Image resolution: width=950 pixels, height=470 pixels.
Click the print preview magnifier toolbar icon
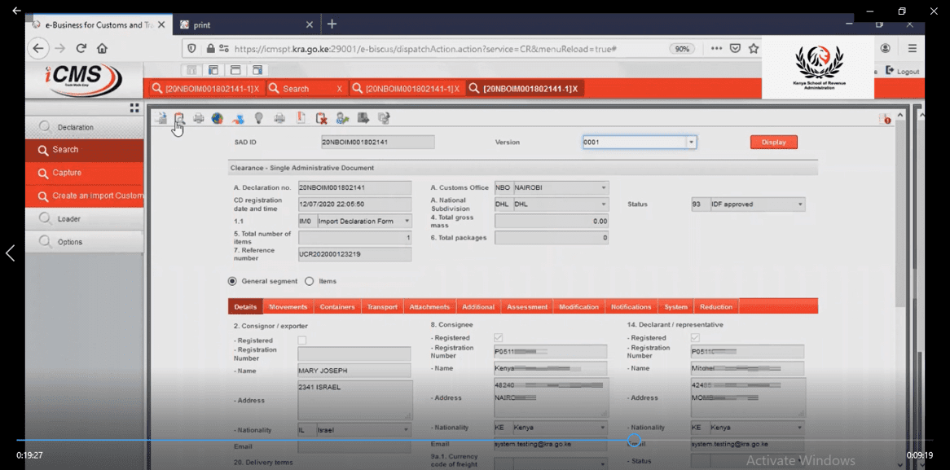point(179,118)
